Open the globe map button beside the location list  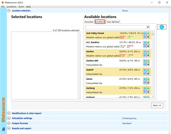[162, 27]
